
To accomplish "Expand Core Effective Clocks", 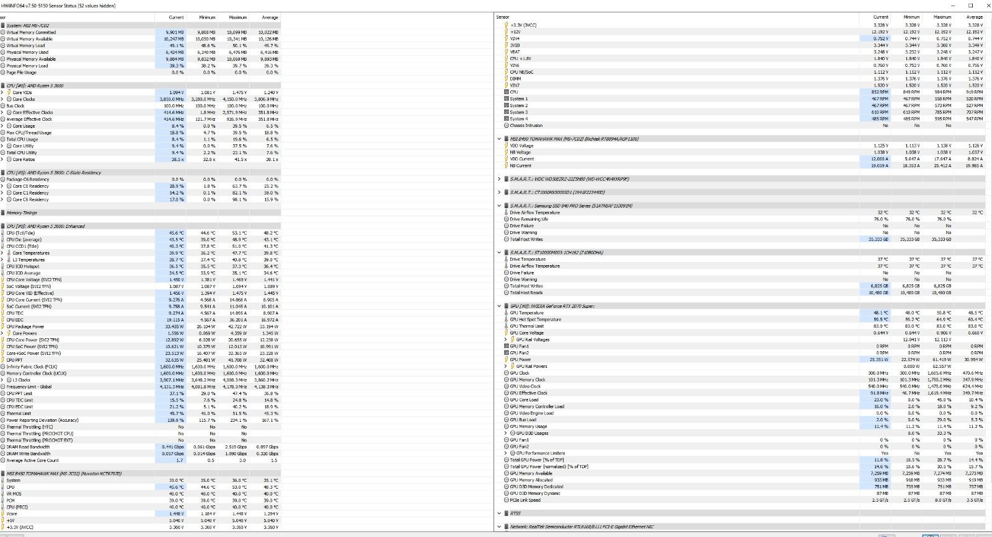I will point(2,113).
